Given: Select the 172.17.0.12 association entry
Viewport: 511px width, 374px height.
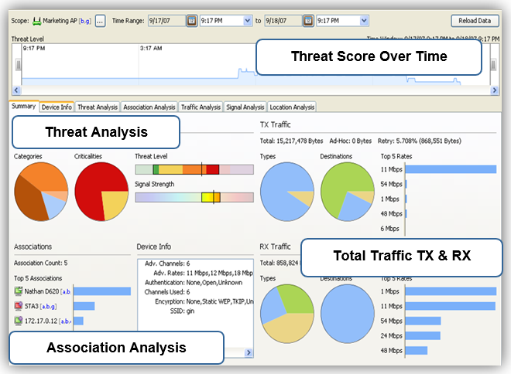Looking at the screenshot, I should click(x=43, y=321).
